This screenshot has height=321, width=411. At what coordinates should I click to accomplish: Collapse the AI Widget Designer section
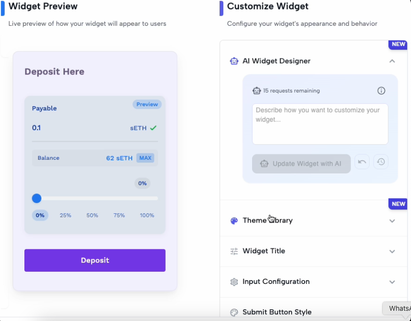392,61
